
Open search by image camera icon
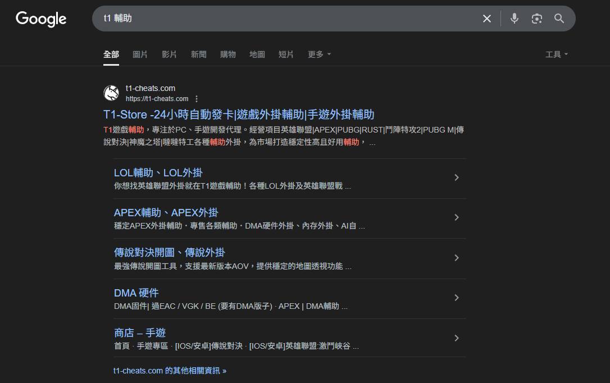[x=536, y=19]
